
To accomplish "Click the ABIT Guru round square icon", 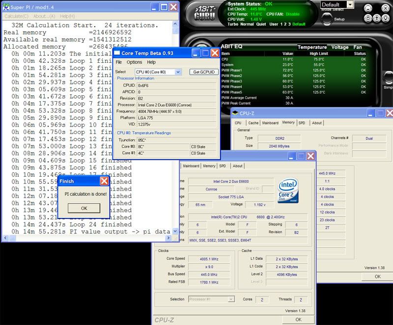I will [367, 18].
